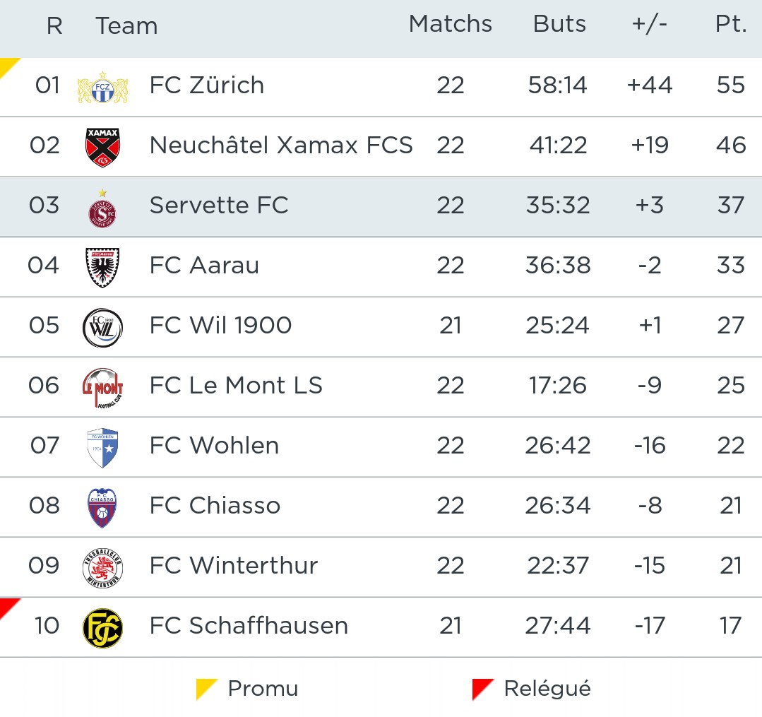This screenshot has height=717, width=762.
Task: Click the Buts column header
Action: (559, 24)
